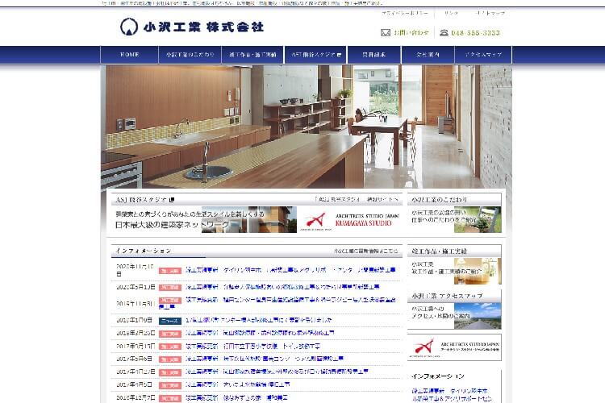The height and width of the screenshot is (403, 605).
Task: Open the HOME navigation item
Action: tap(129, 55)
